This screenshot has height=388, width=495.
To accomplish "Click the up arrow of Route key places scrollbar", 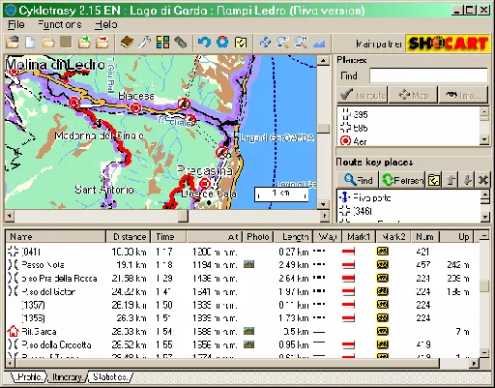I will click(x=485, y=194).
